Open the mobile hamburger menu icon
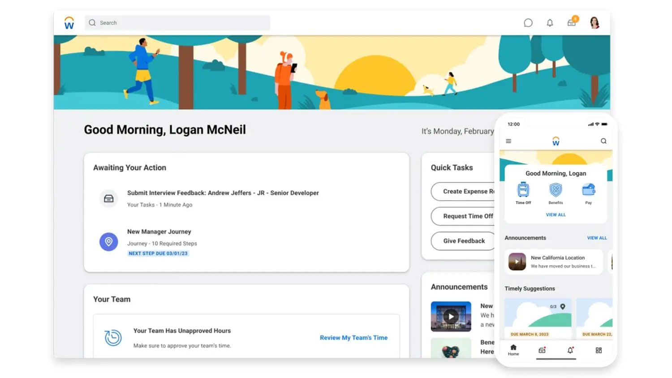This screenshot has height=378, width=672. click(508, 141)
